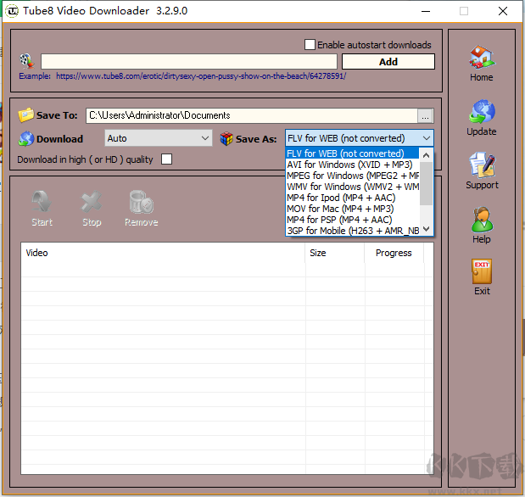Minimize the Tube8 Video Downloader window
The height and width of the screenshot is (497, 525).
(426, 11)
